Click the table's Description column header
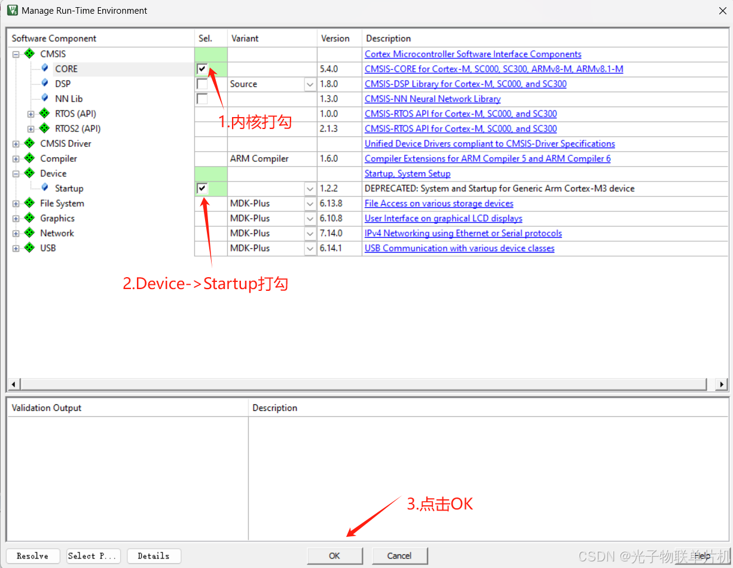The height and width of the screenshot is (568, 733). pos(545,38)
